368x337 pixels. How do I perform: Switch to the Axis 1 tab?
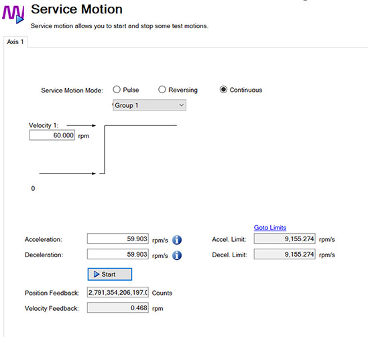[15, 42]
